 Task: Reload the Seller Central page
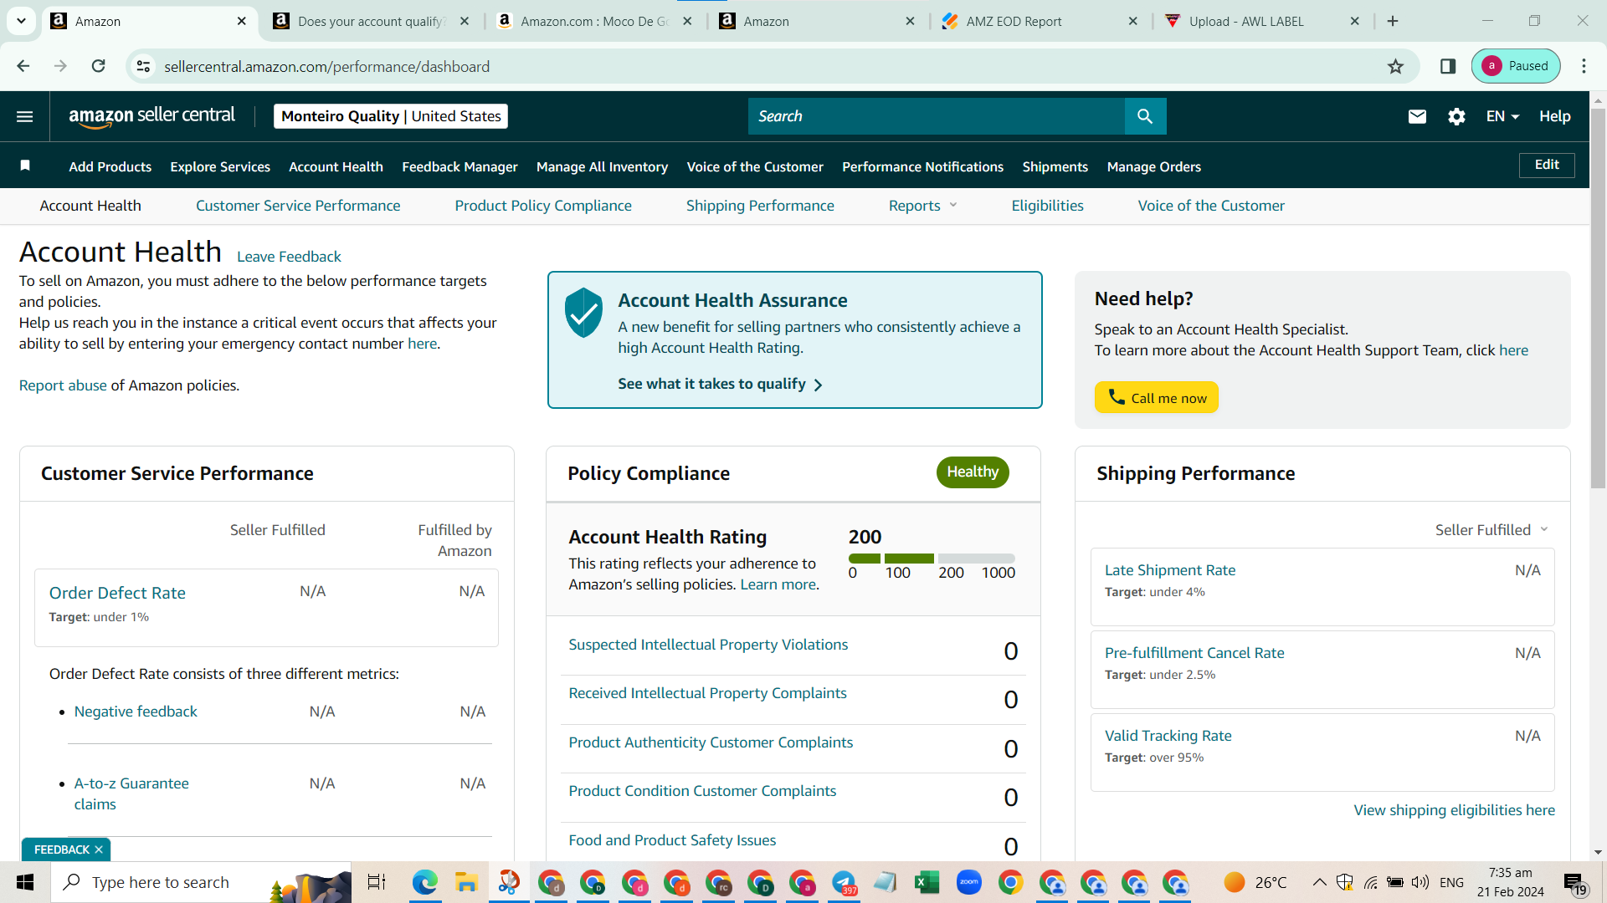click(x=98, y=66)
